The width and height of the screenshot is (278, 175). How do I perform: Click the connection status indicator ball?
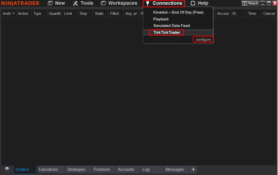(7, 169)
